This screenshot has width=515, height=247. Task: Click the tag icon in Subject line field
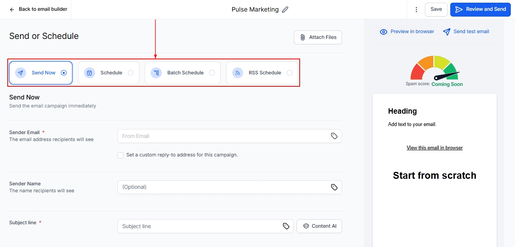(x=286, y=226)
